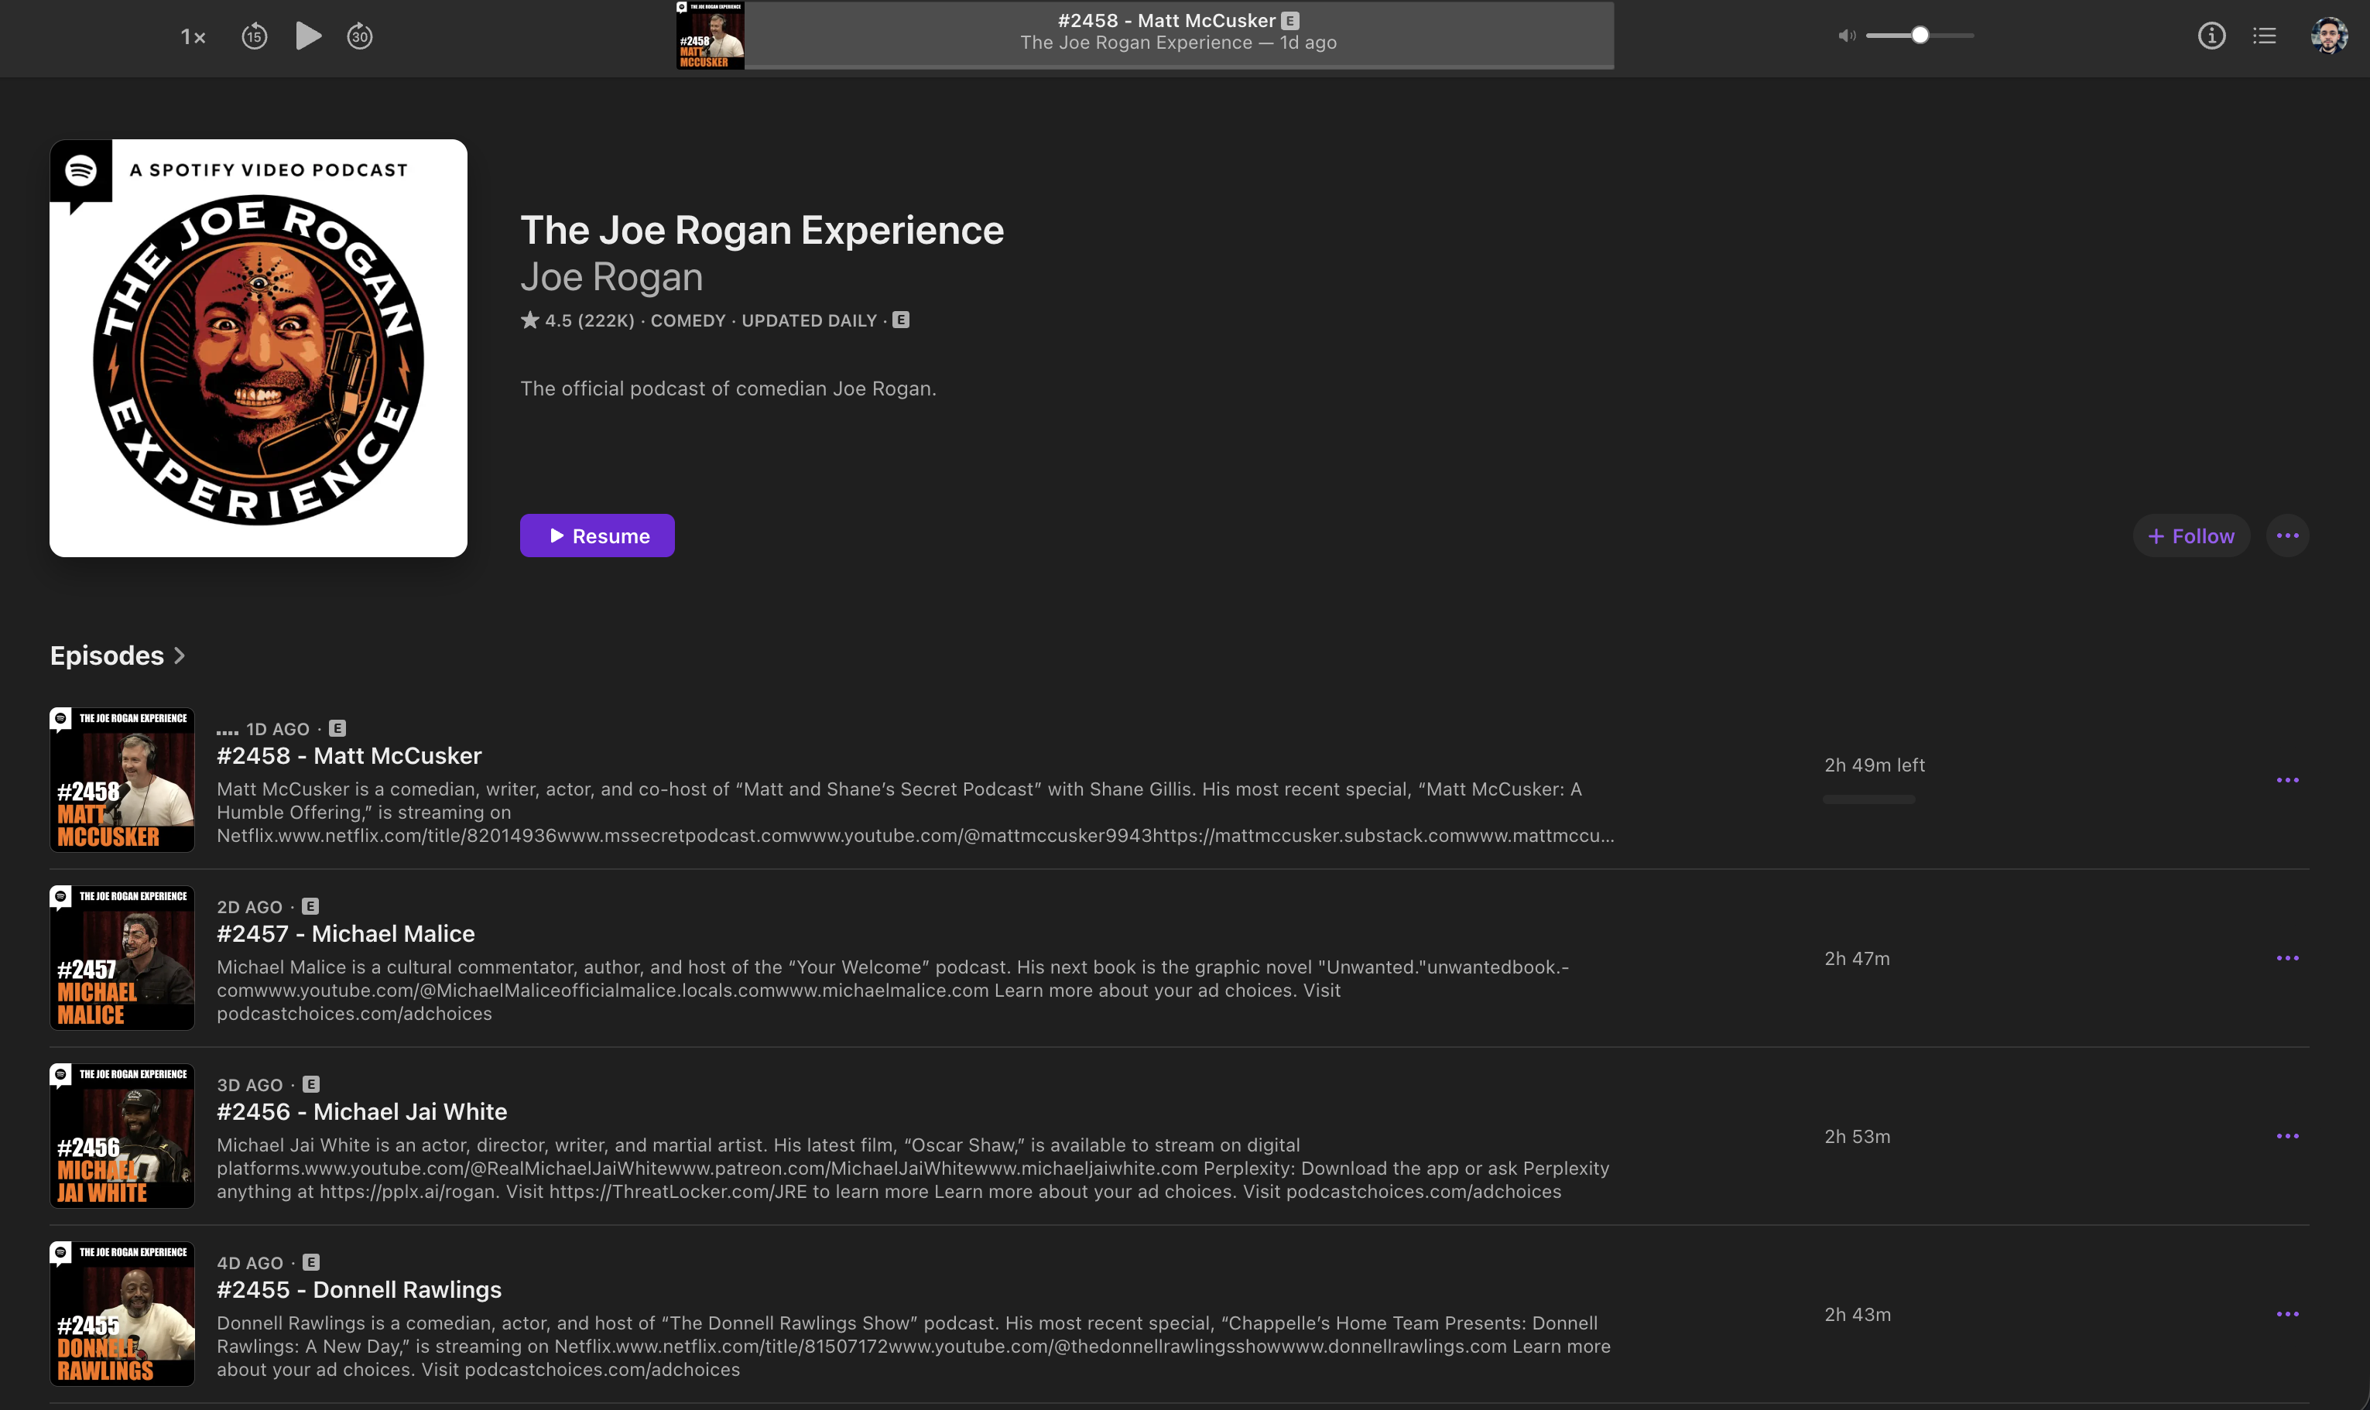Click Joe Rogan author name link
2370x1410 pixels.
(611, 278)
